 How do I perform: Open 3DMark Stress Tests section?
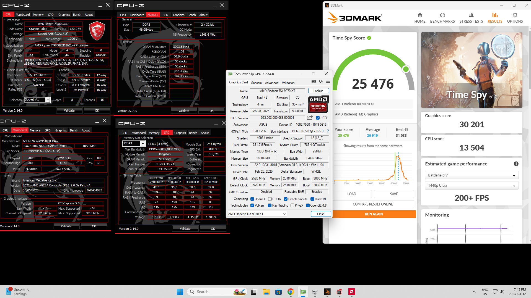pos(471,18)
